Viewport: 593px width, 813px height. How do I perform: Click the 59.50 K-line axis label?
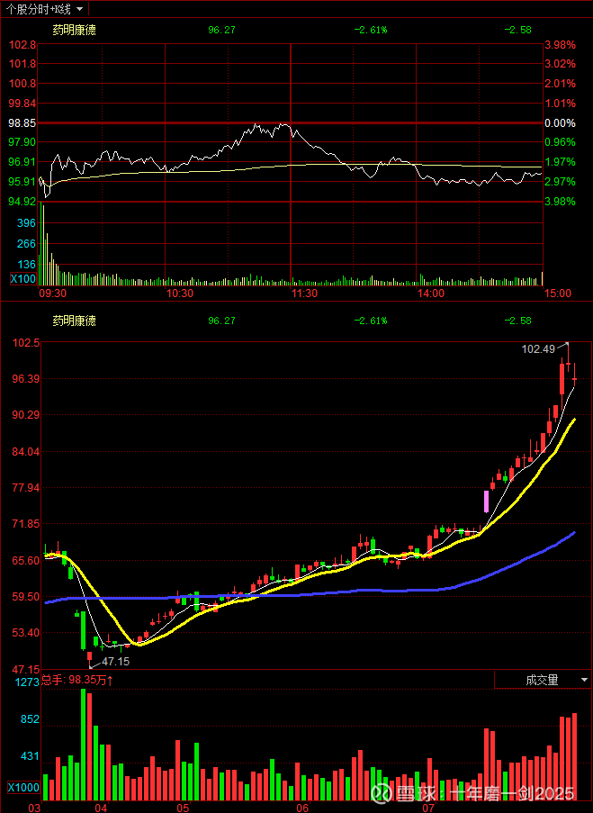[x=26, y=597]
